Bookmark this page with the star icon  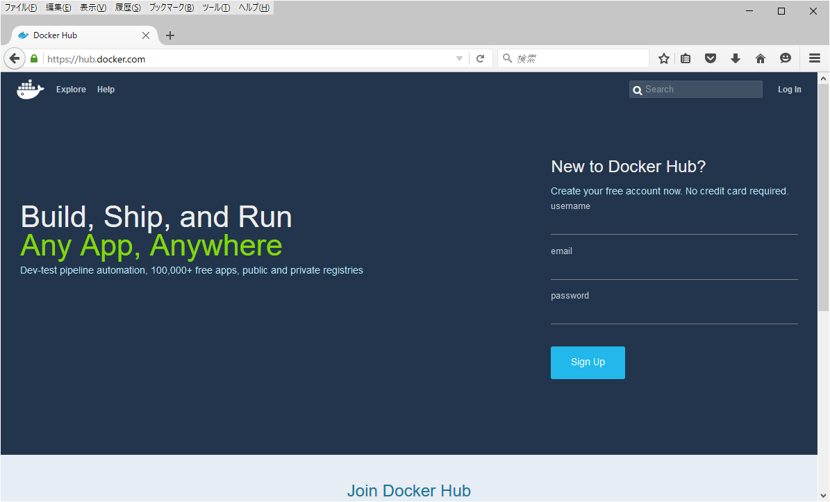point(664,59)
